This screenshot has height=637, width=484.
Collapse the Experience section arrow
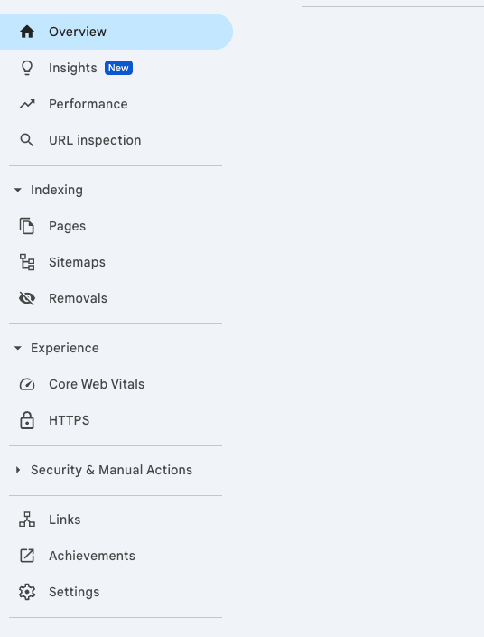pyautogui.click(x=17, y=348)
